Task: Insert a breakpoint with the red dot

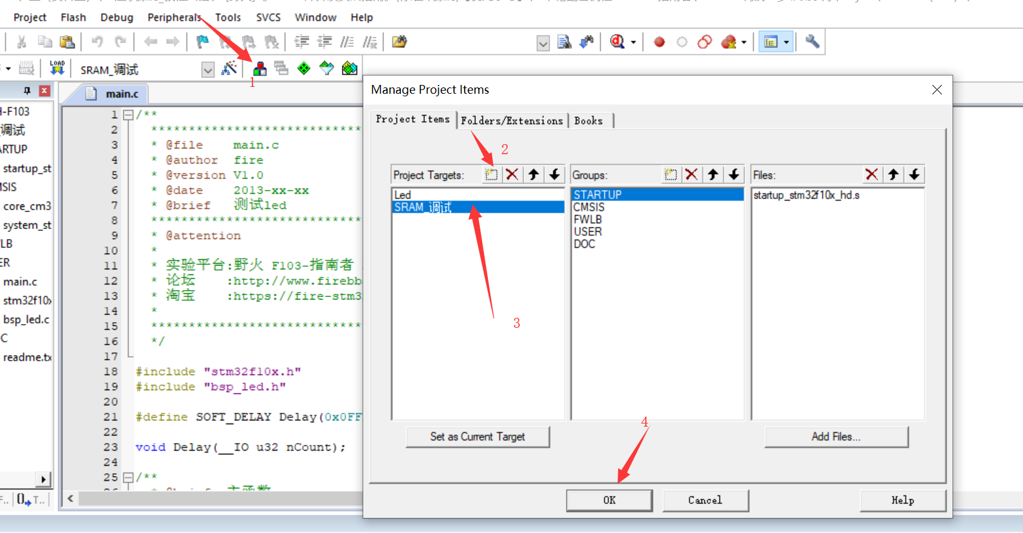Action: coord(659,42)
